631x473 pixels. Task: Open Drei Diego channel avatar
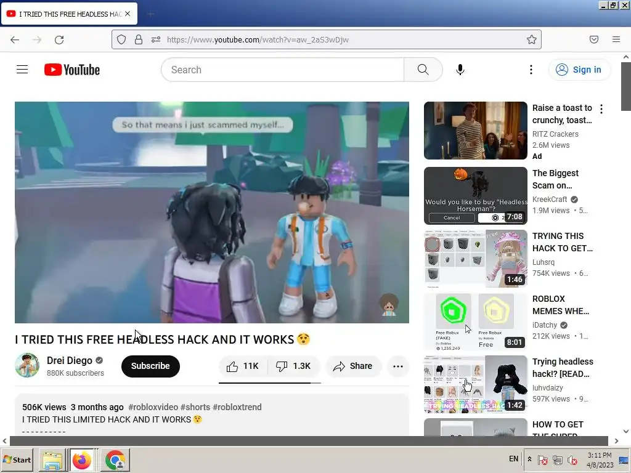click(27, 365)
